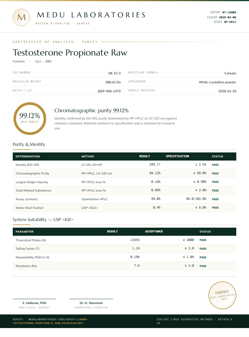Select the batch lot JEEP-006-2470
This screenshot has width=249, height=337.
(109, 91)
